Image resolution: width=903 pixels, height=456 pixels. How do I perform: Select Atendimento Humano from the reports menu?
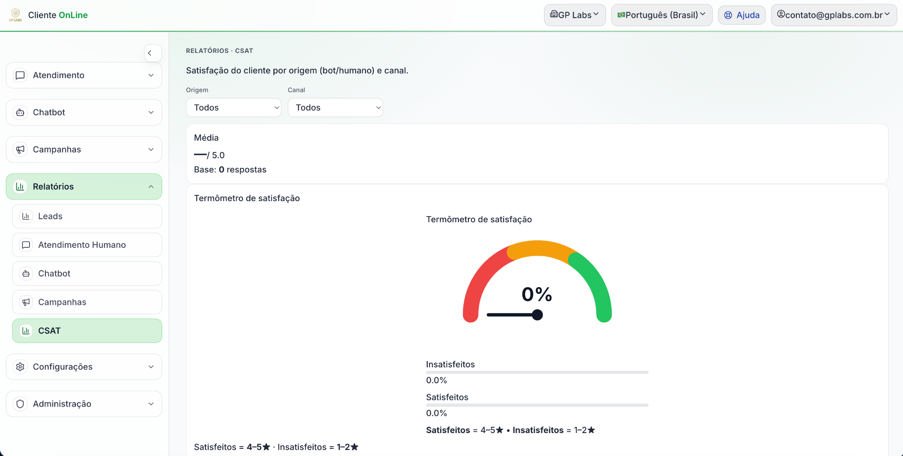point(81,245)
